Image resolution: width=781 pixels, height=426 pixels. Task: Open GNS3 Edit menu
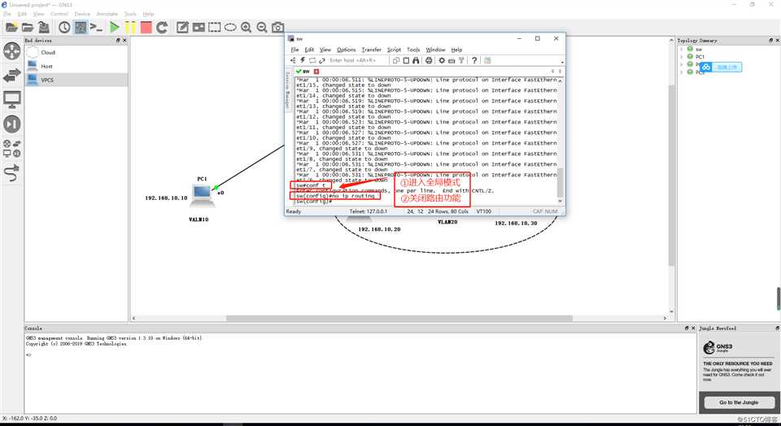pyautogui.click(x=22, y=14)
